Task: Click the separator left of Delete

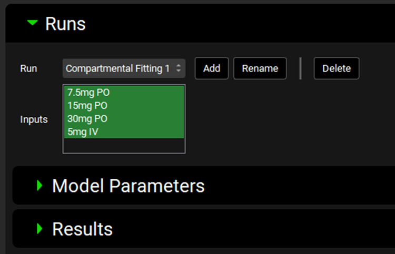Action: click(x=301, y=68)
